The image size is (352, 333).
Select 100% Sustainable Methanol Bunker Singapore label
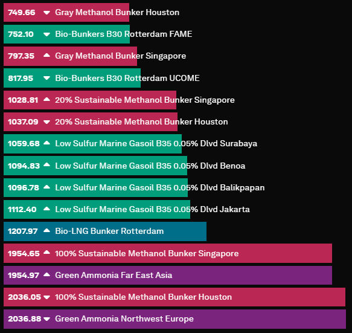(147, 253)
